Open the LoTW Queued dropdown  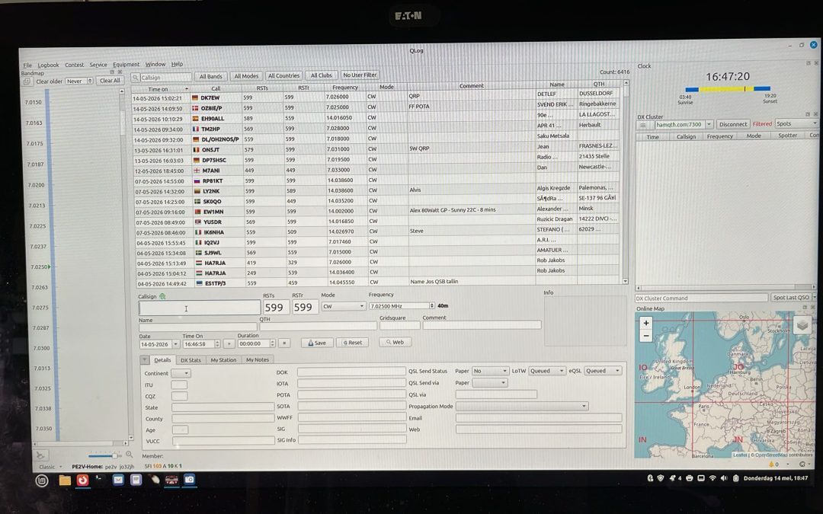tap(547, 371)
